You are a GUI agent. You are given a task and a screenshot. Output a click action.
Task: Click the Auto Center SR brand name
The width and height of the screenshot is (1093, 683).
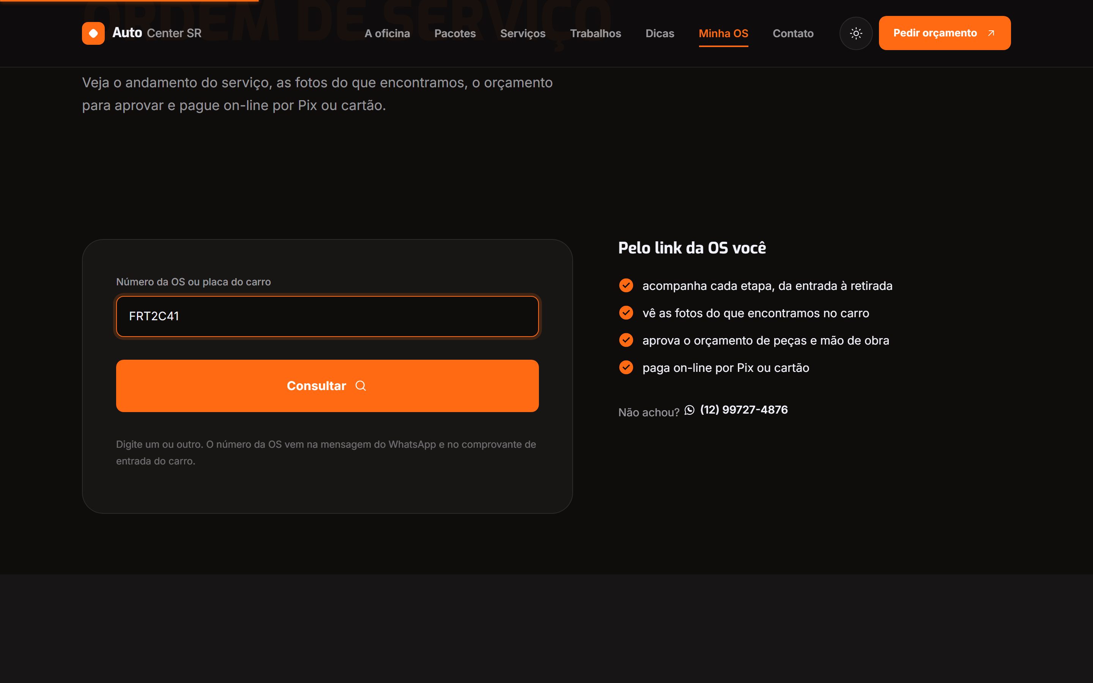click(157, 33)
